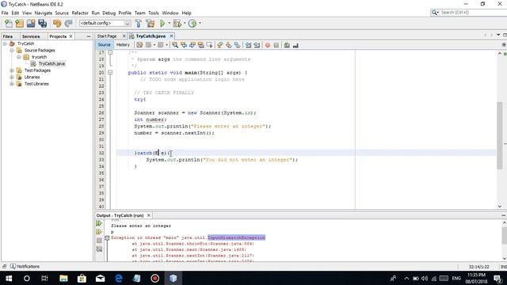Select the trycatch package node

tap(39, 57)
